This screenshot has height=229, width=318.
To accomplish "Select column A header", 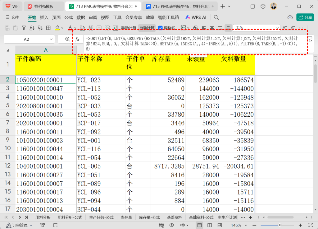I will 46,50.
